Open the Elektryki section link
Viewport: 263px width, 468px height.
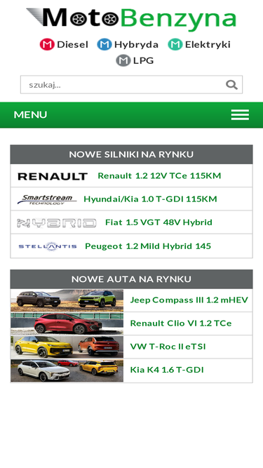(x=208, y=44)
